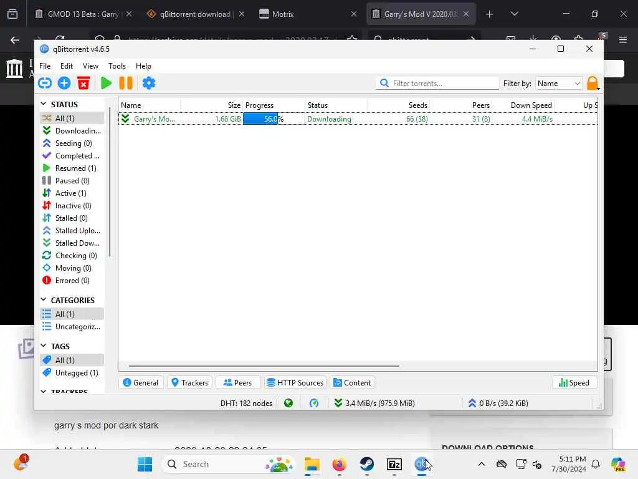
Task: Click the orange Pause icon
Action: pos(126,83)
